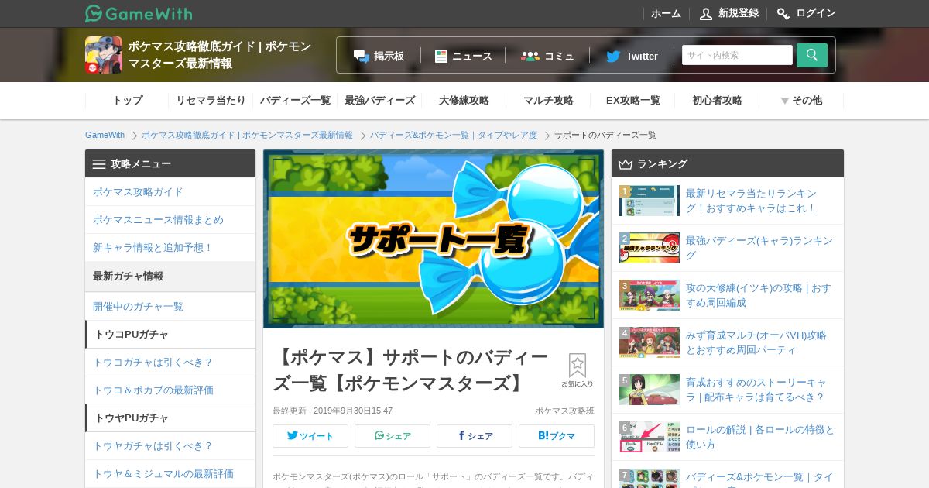This screenshot has width=929, height=488.
Task: Open the トップ navigation tab
Action: coord(127,101)
